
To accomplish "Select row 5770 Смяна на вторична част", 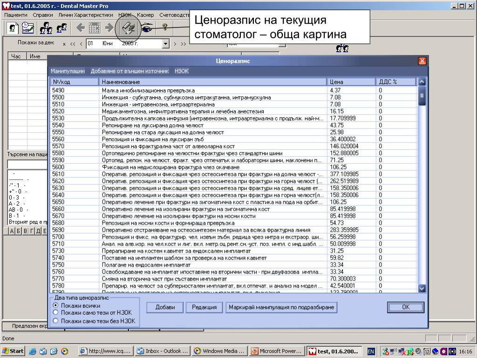I will click(x=234, y=279).
